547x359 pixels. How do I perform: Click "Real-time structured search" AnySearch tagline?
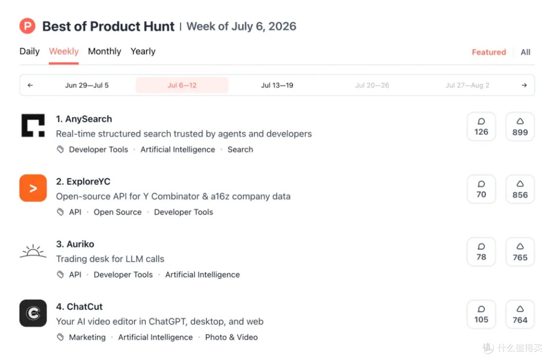(x=184, y=134)
